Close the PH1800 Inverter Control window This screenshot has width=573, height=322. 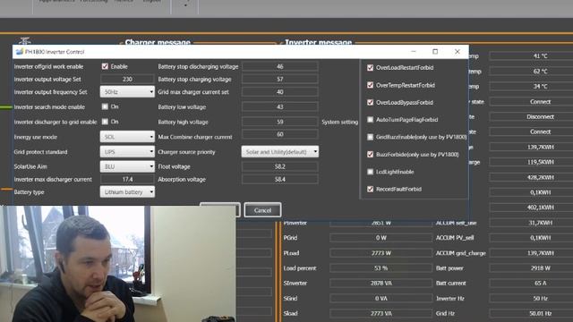458,52
